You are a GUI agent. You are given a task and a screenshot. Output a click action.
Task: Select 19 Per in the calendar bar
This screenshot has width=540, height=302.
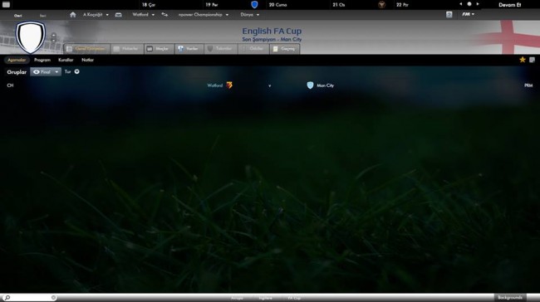212,5
